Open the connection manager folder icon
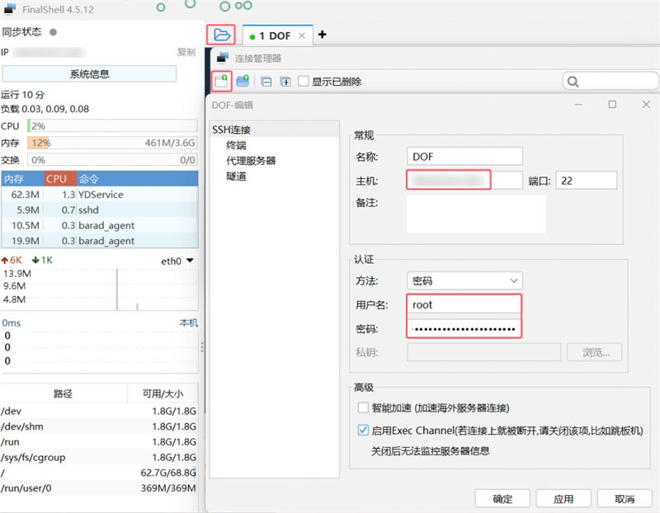 click(221, 35)
